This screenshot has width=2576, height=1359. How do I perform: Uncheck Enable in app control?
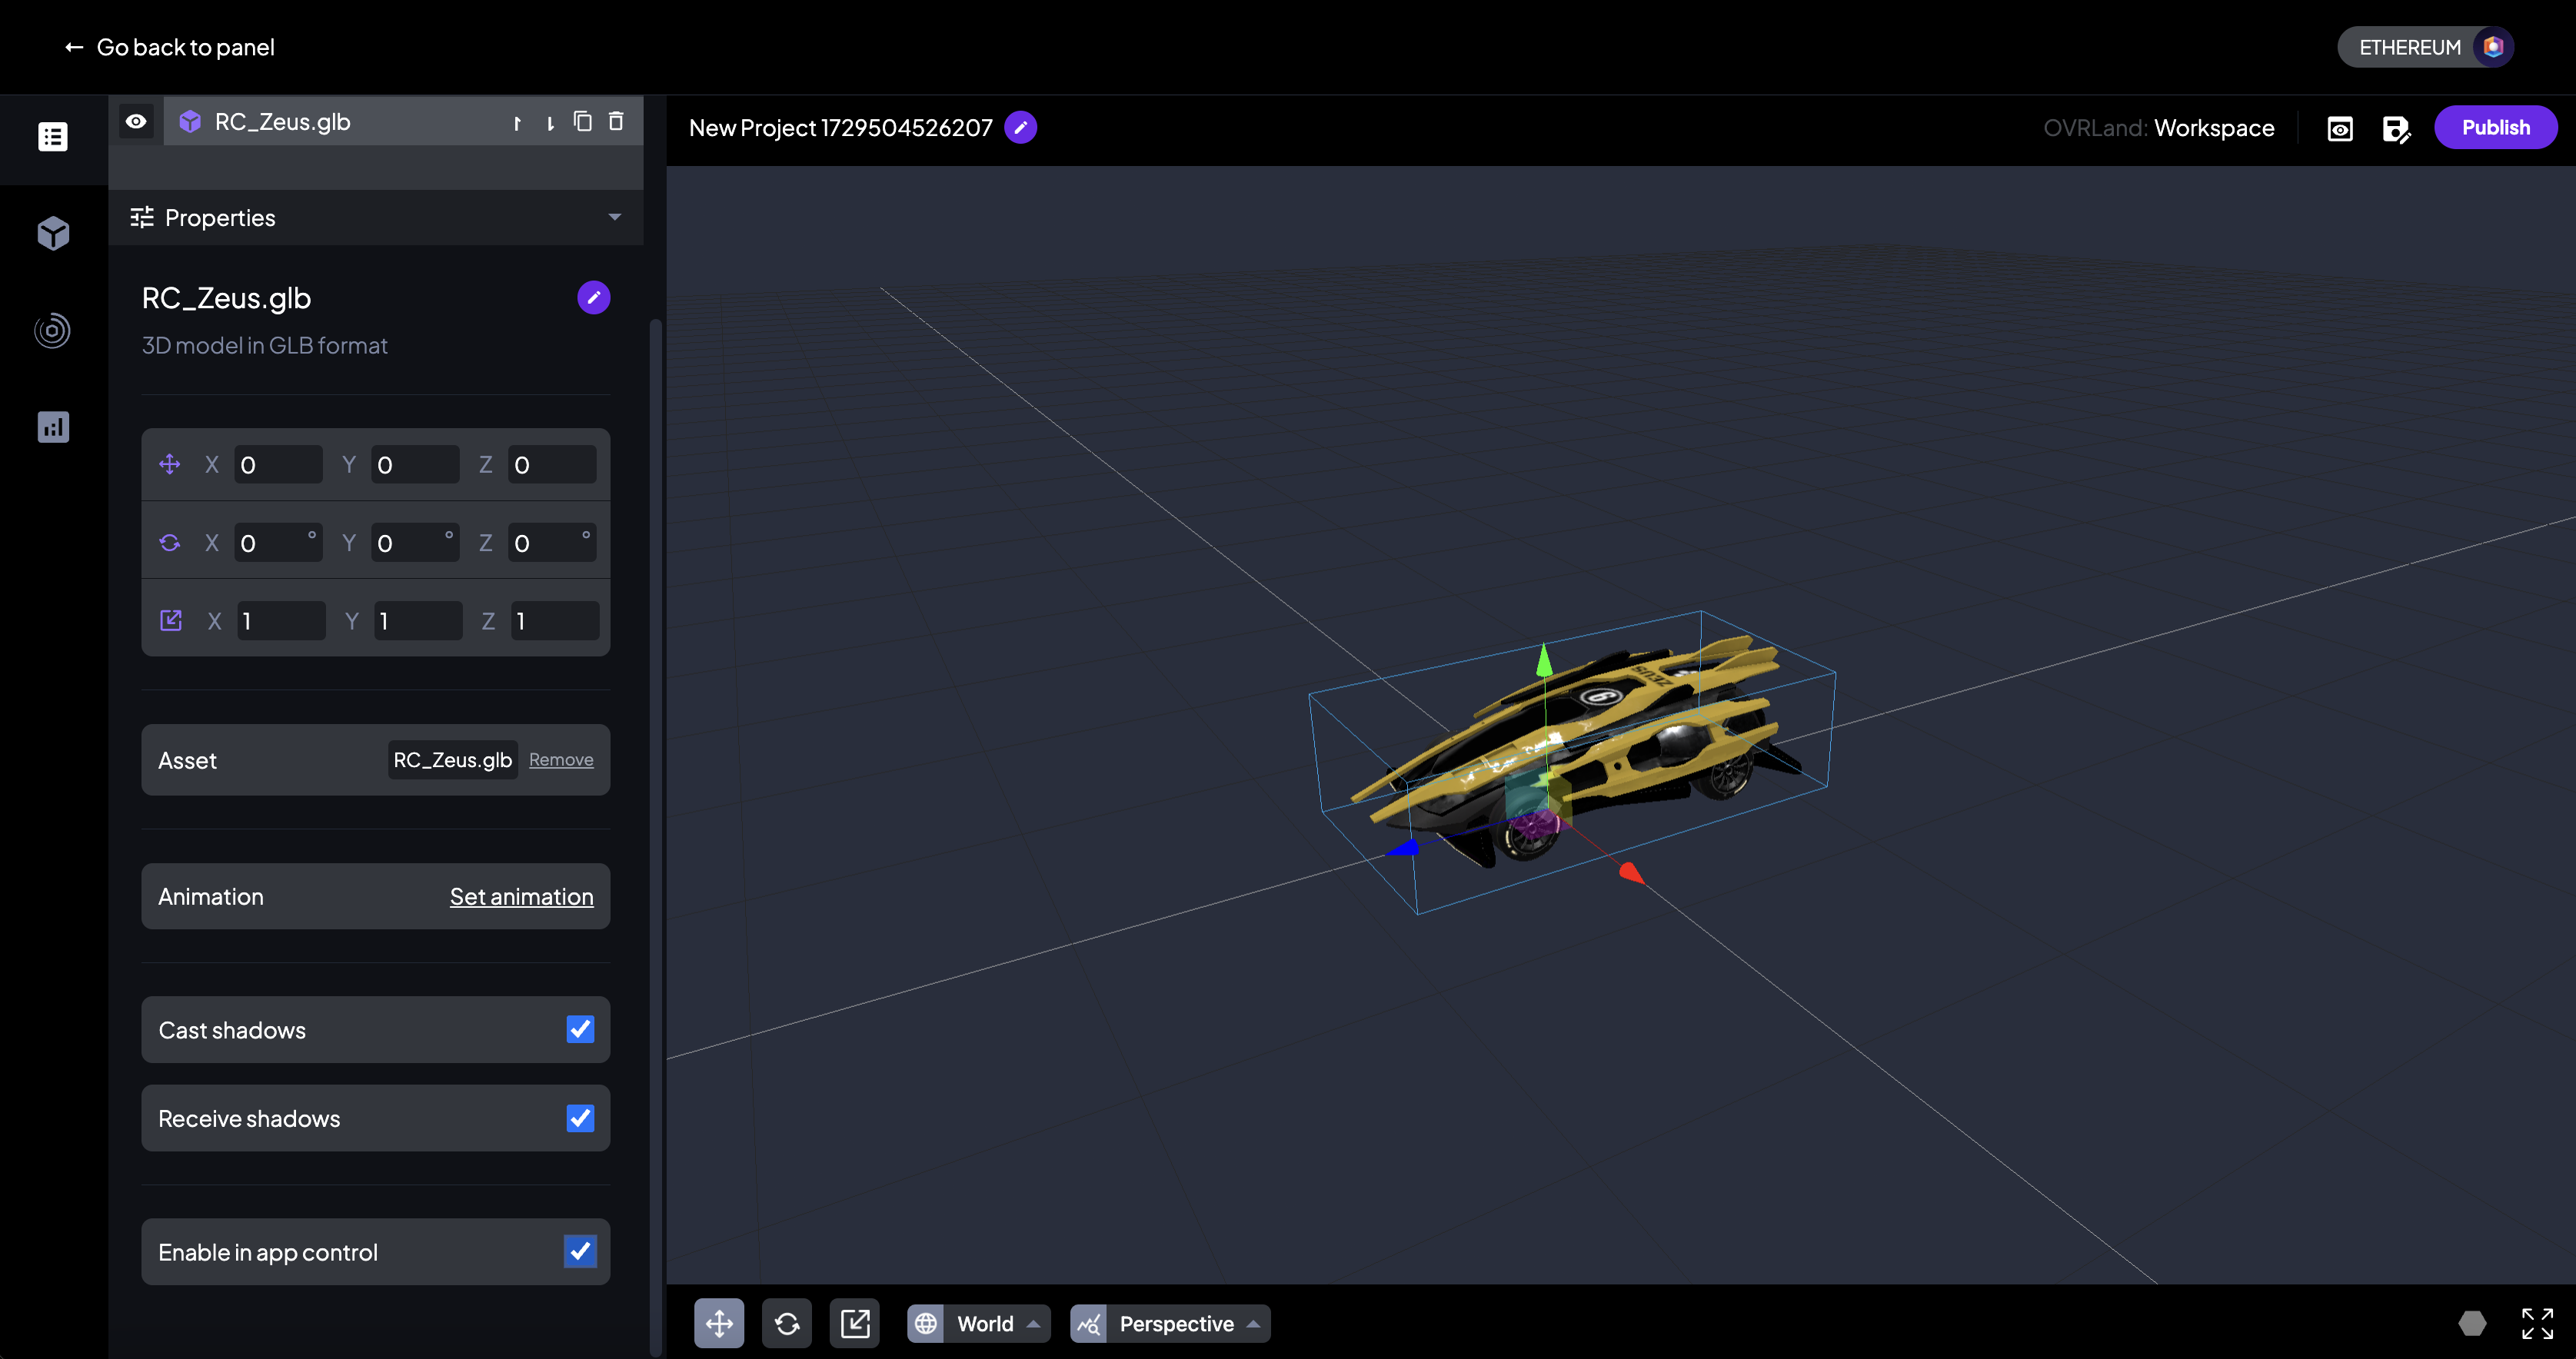580,1251
